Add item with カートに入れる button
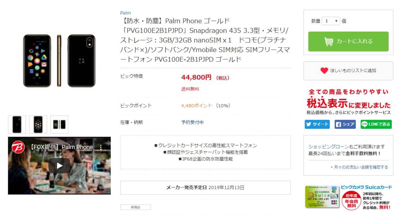This screenshot has width=397, height=223. point(348,42)
